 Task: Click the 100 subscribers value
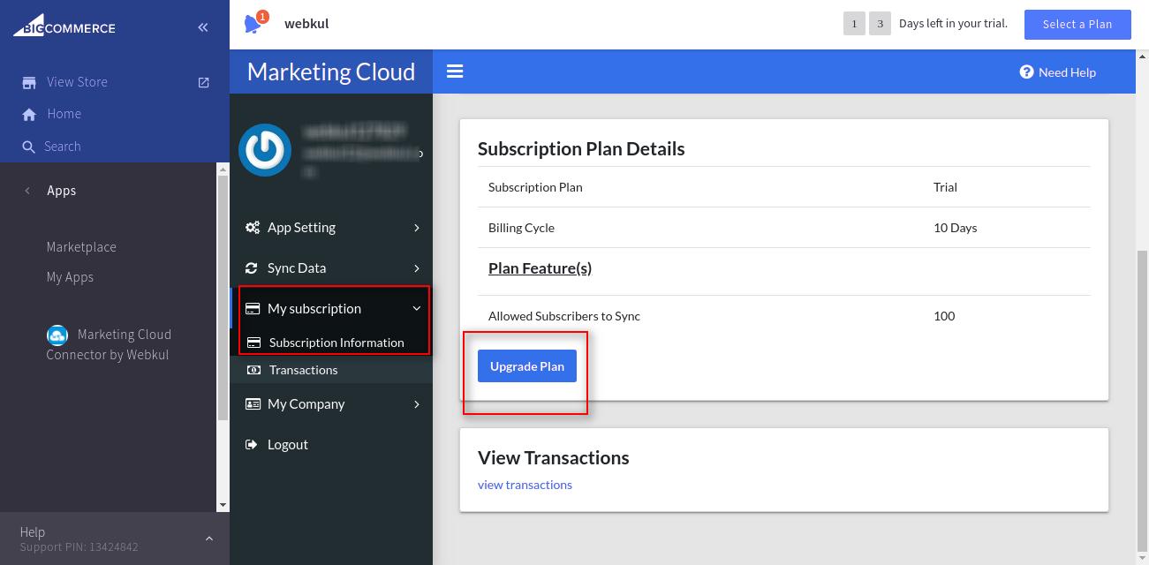coord(944,316)
